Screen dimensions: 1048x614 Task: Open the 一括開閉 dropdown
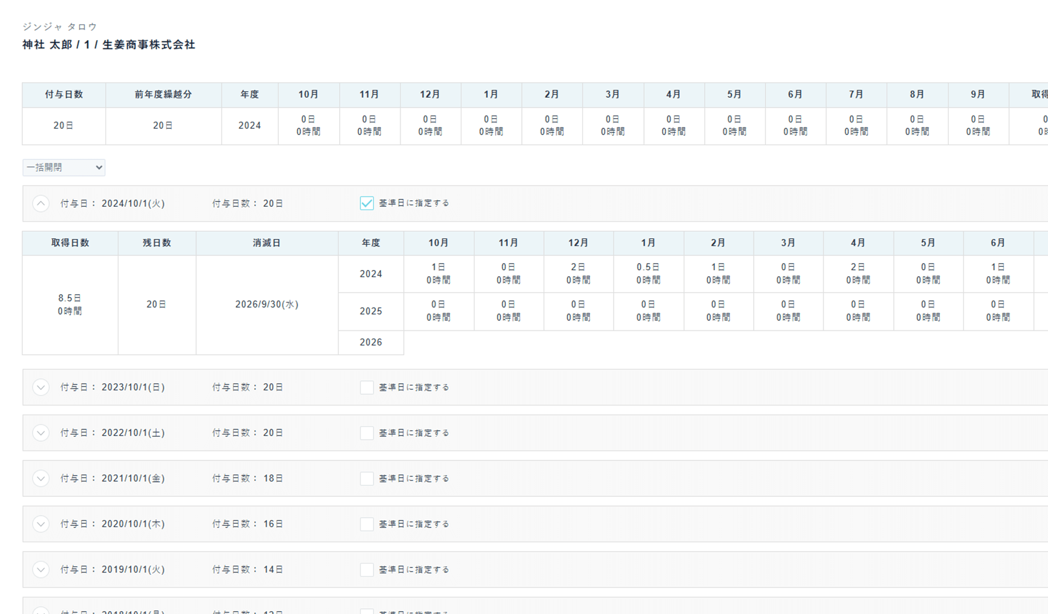pyautogui.click(x=64, y=167)
